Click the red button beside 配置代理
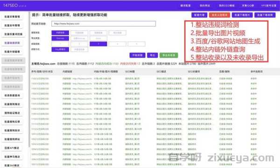The height and width of the screenshot is (168, 280). tap(220, 15)
